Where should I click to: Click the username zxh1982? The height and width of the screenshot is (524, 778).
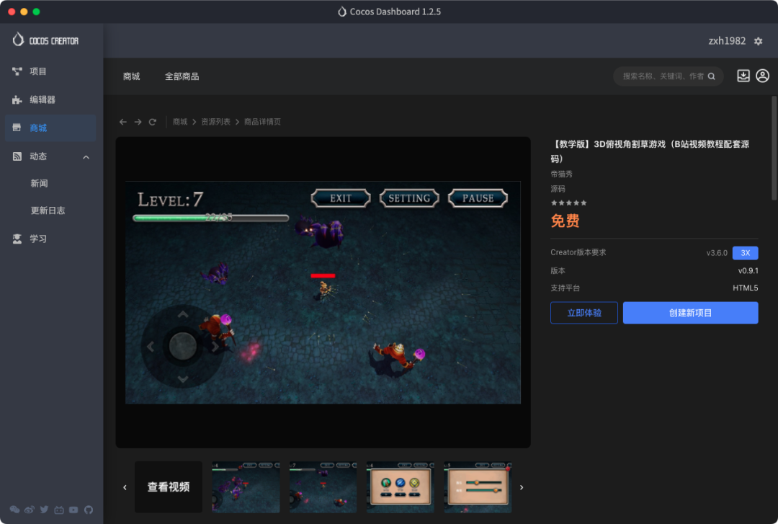point(727,41)
